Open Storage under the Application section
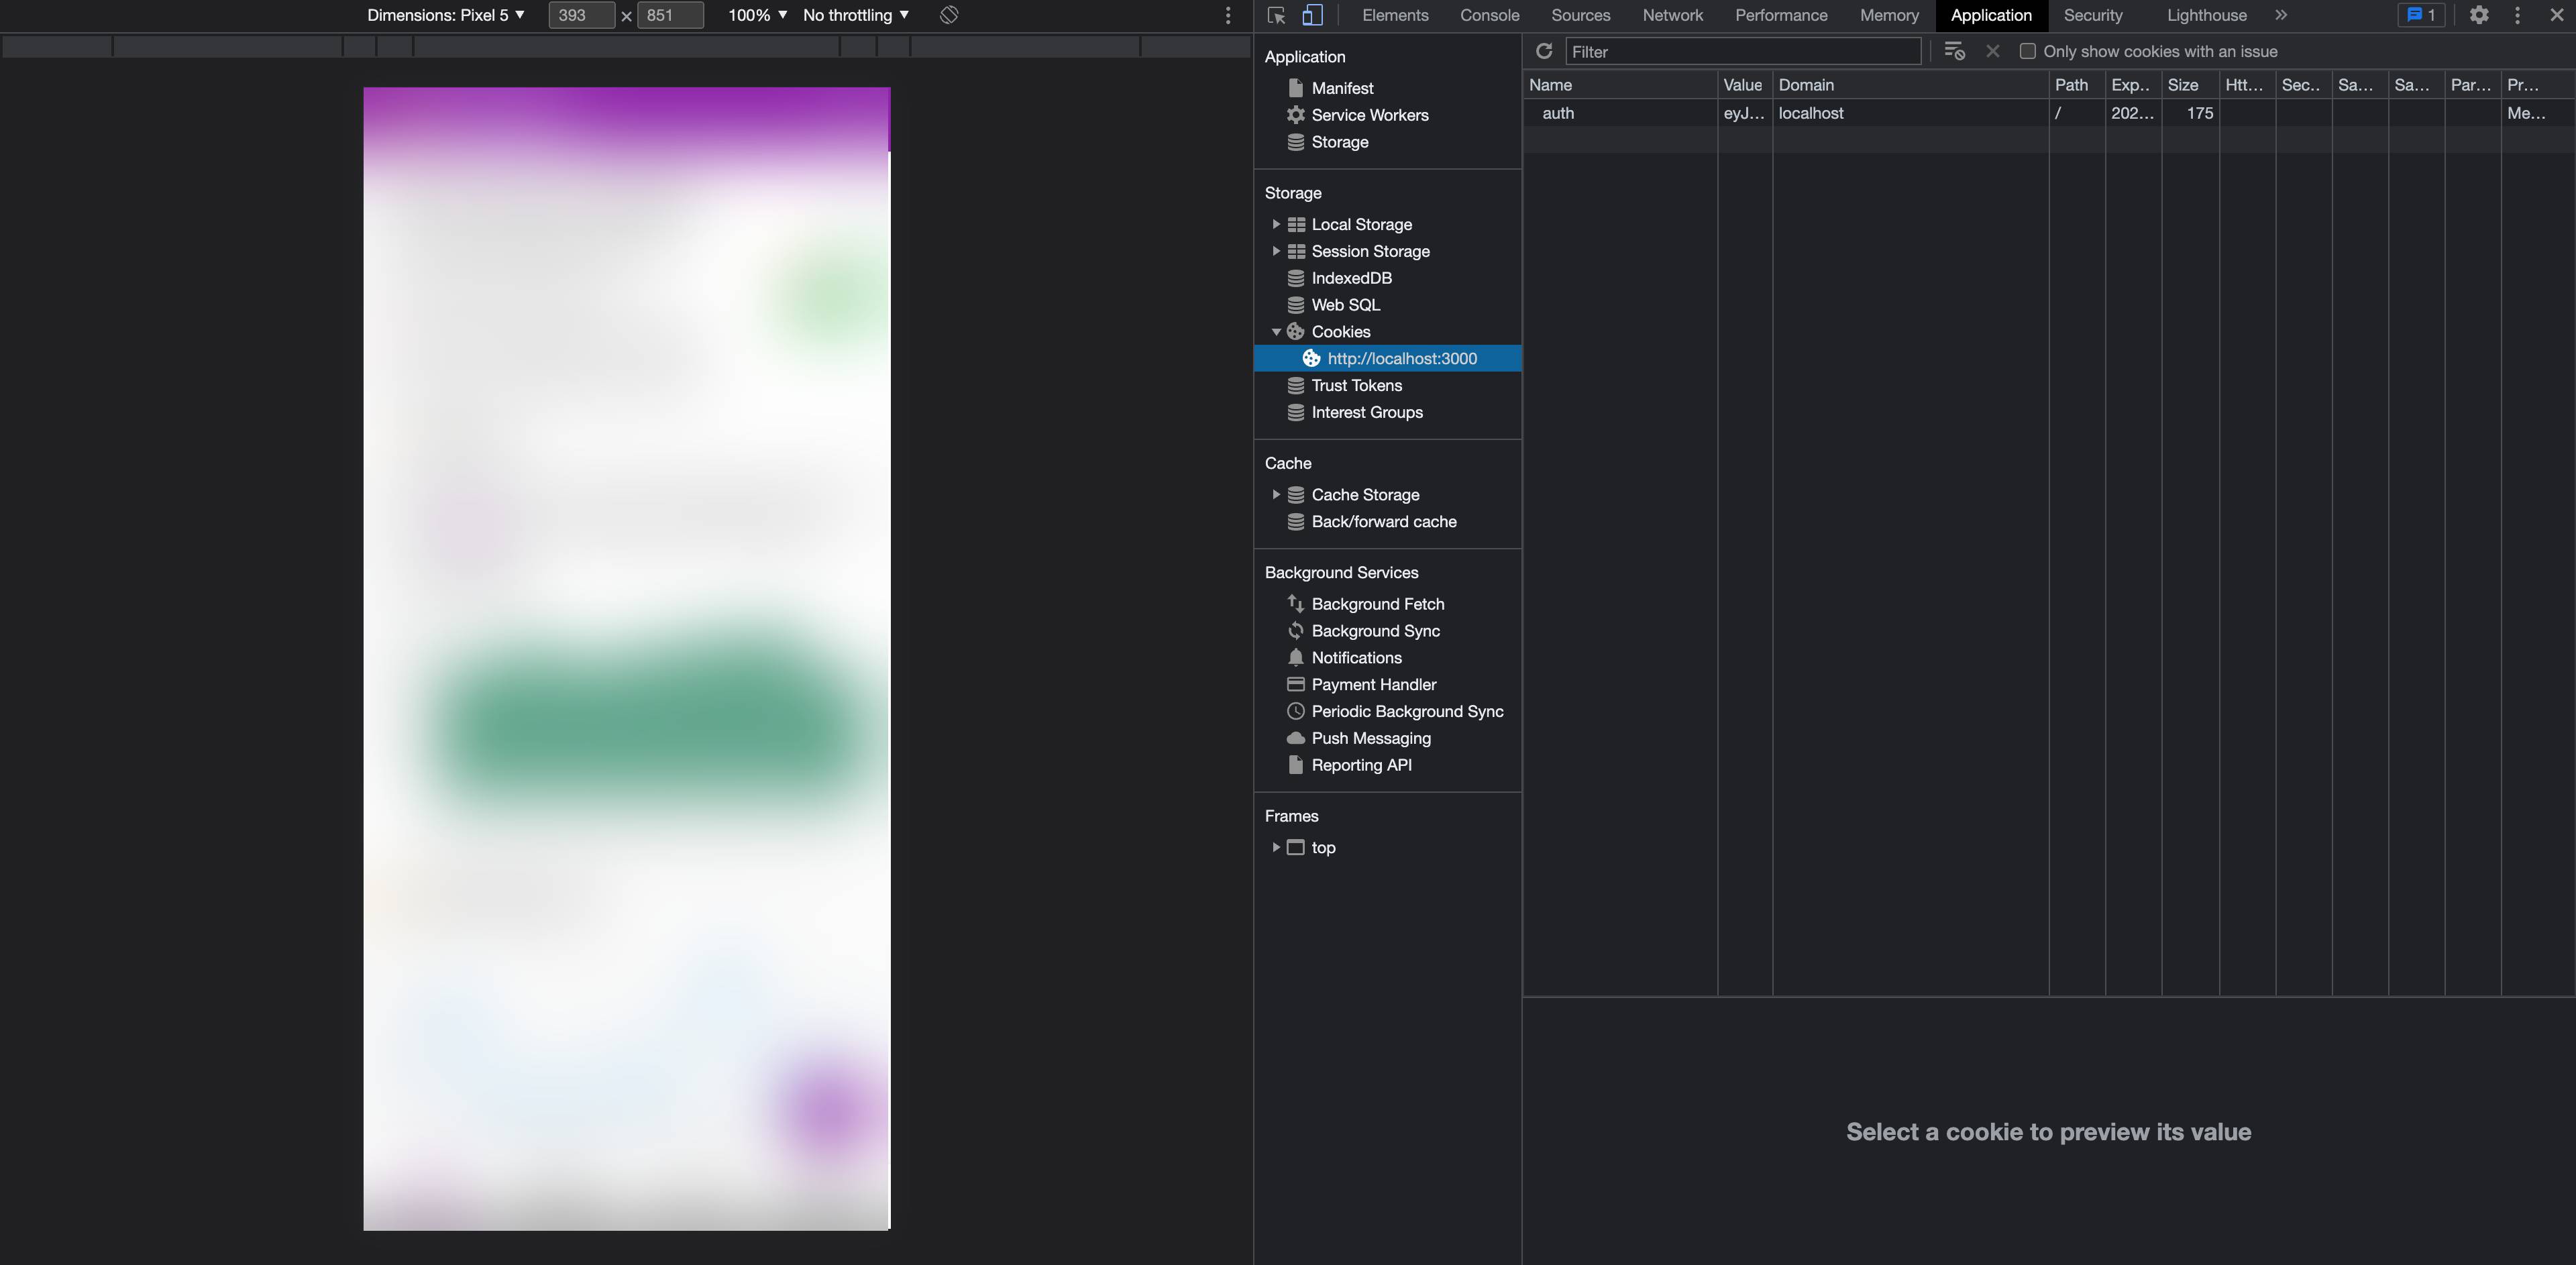This screenshot has width=2576, height=1265. 1339,142
